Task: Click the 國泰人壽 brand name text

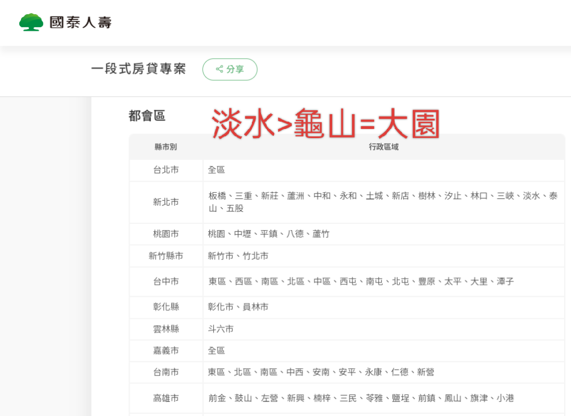Action: (x=80, y=23)
